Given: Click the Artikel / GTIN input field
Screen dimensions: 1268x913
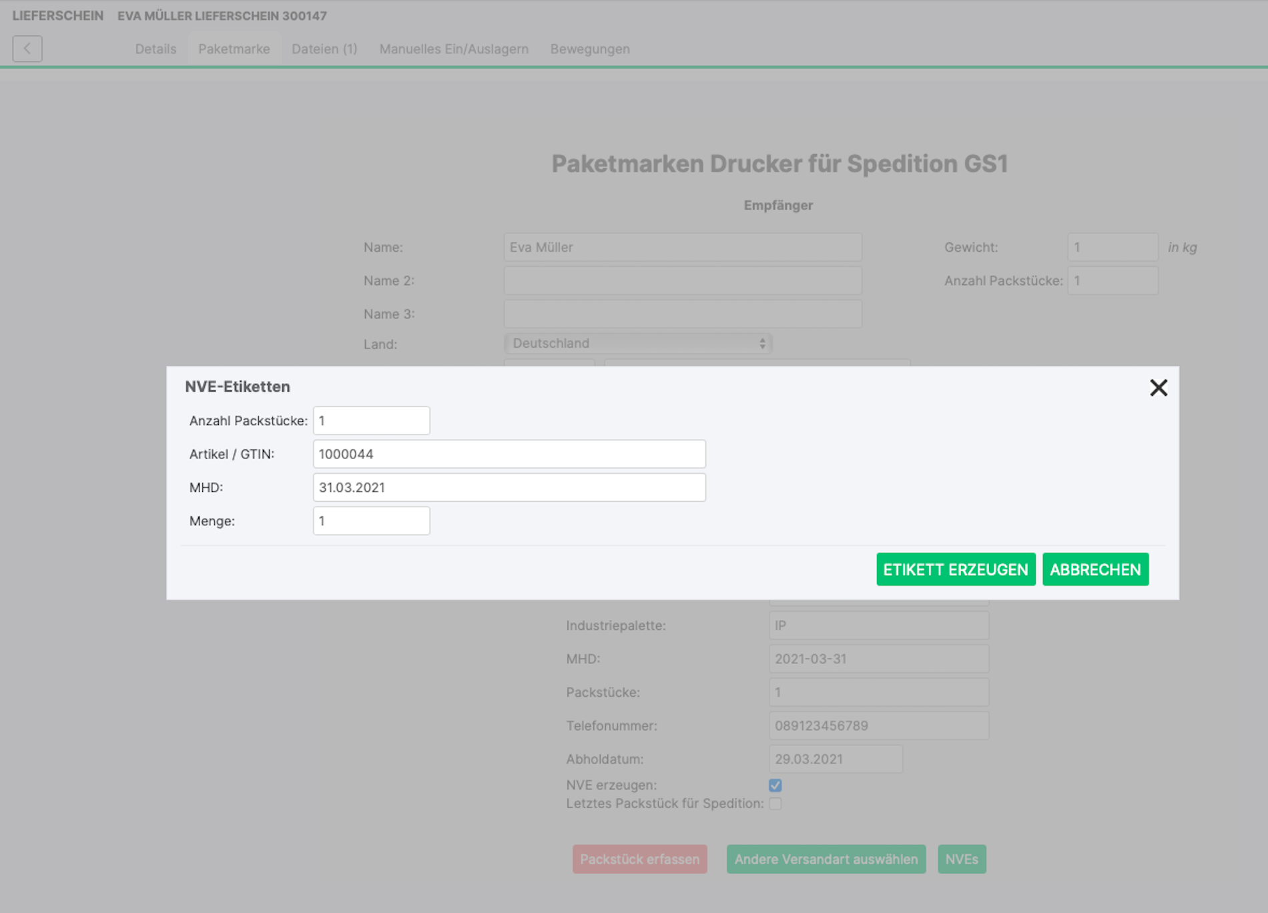Looking at the screenshot, I should click(509, 454).
